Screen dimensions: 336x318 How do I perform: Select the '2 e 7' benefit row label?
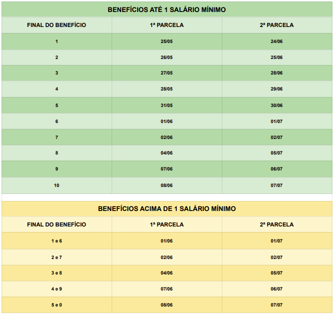57,257
